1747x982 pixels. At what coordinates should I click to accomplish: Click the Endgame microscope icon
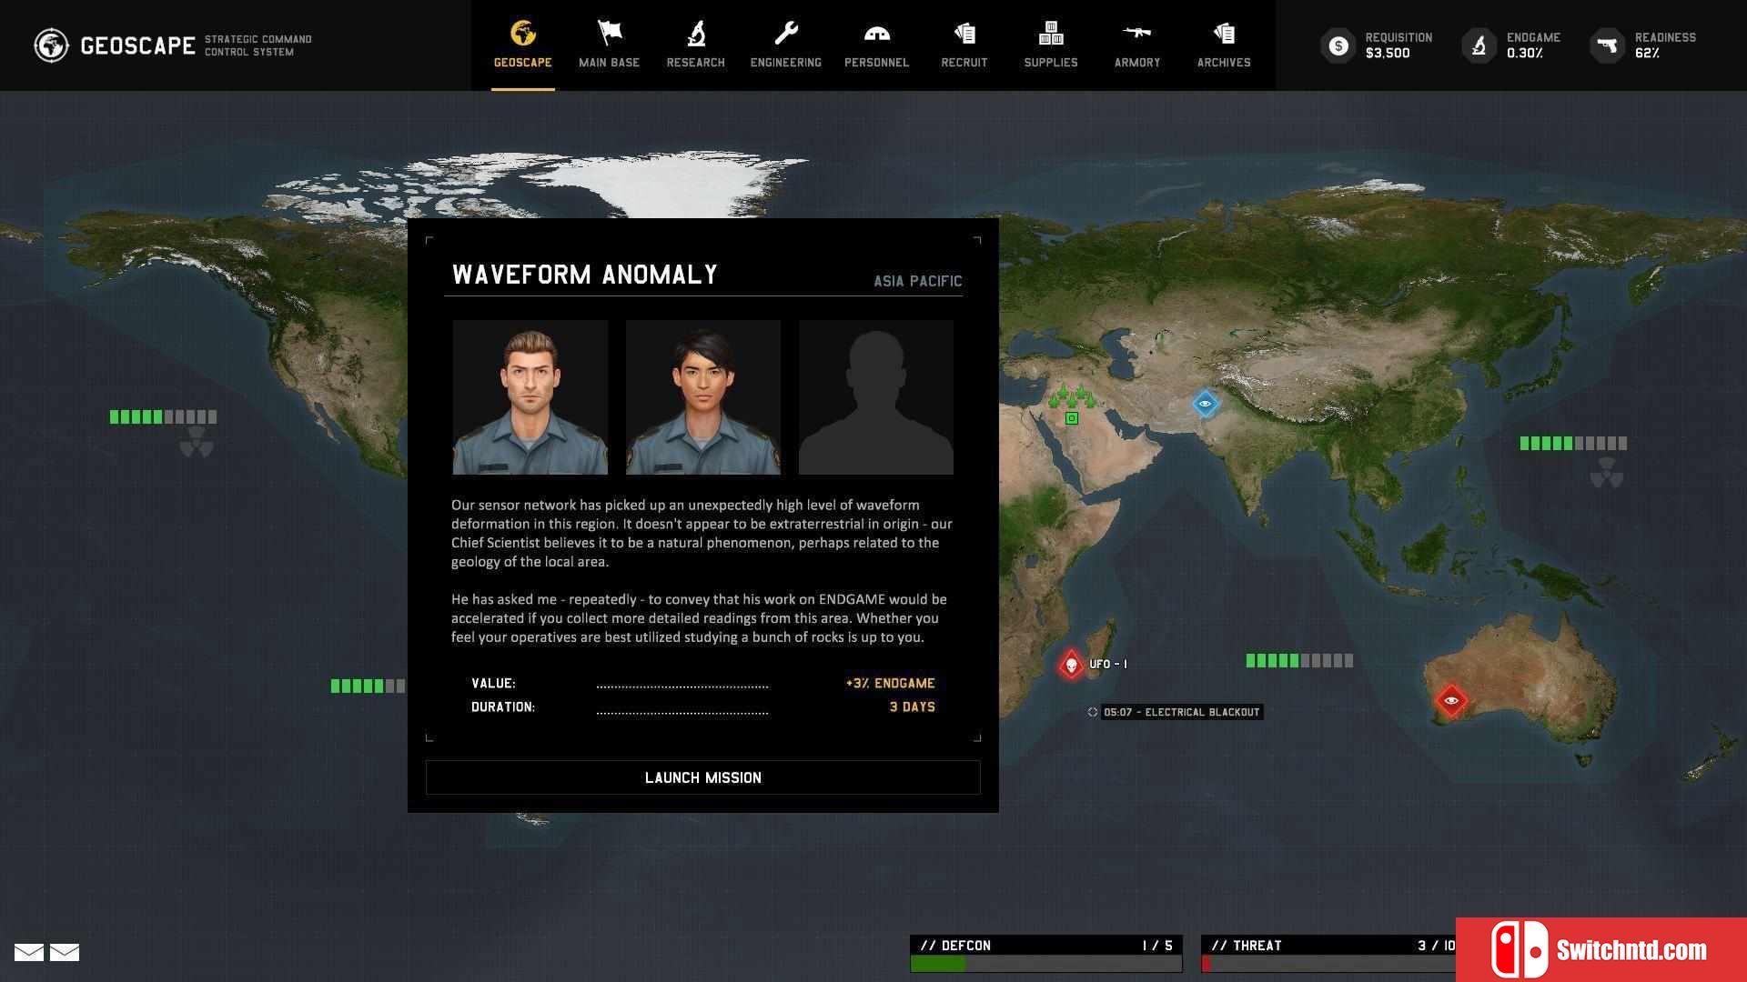click(1479, 45)
